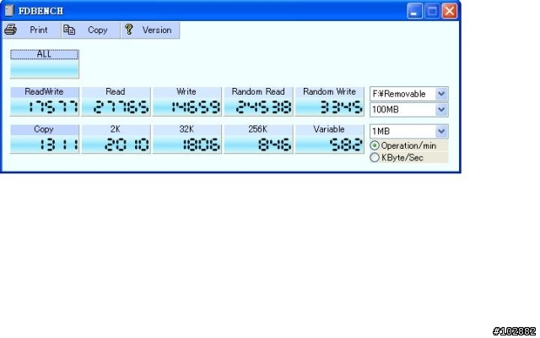Run the 256K copy benchmark
540x338 pixels.
coord(258,139)
